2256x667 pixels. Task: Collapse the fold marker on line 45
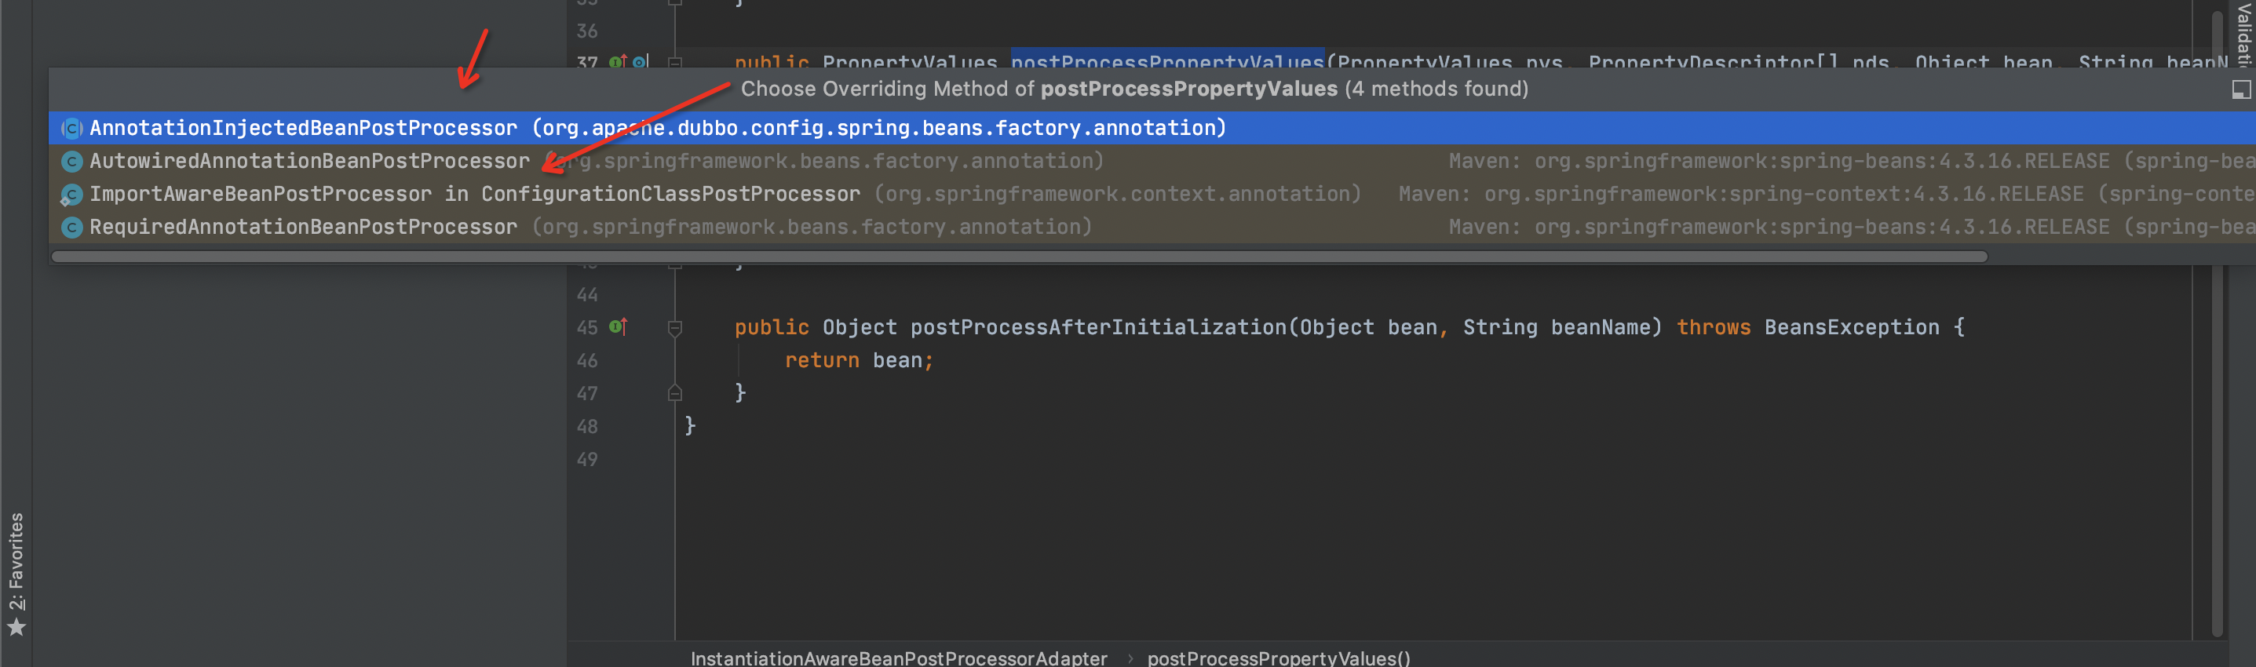point(674,328)
